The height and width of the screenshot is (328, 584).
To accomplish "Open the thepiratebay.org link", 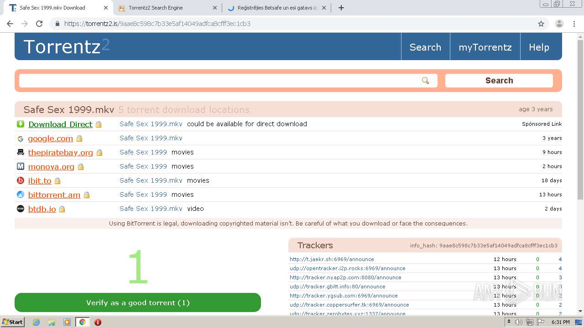I will [x=61, y=153].
